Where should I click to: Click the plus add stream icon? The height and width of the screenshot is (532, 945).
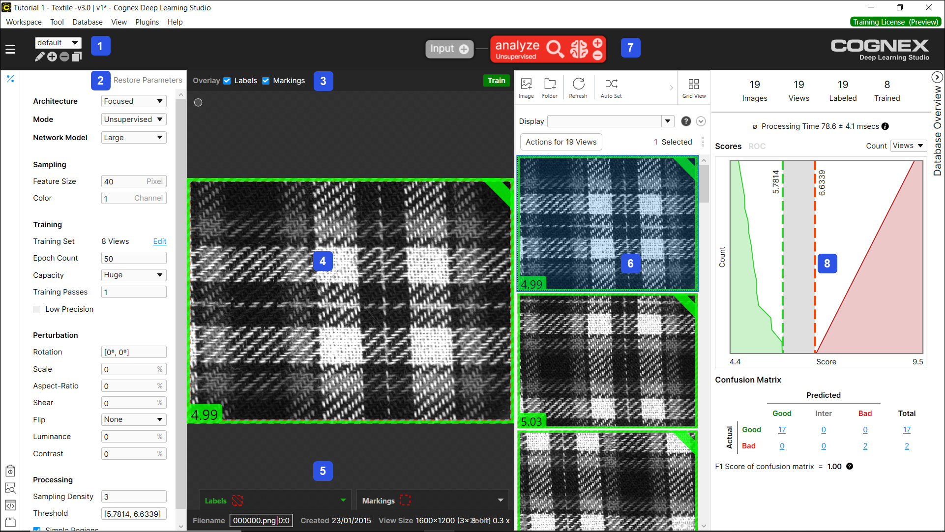pyautogui.click(x=52, y=57)
